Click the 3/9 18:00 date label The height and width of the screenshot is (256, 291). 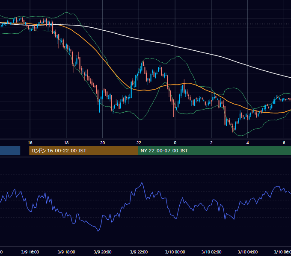[x=66, y=252]
